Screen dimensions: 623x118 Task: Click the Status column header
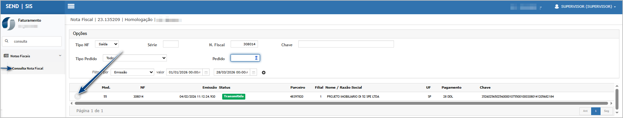pyautogui.click(x=224, y=87)
